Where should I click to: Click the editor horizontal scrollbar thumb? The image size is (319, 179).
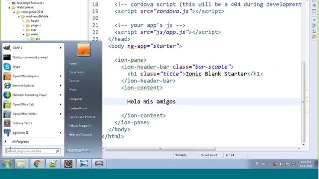160,149
